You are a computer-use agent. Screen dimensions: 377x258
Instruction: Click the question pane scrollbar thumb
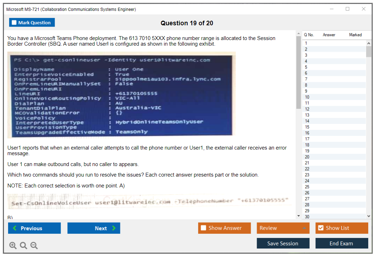[298, 72]
